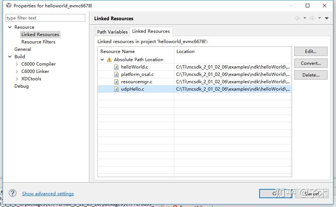The width and height of the screenshot is (336, 207).
Task: Open the Show advanced settings link
Action: [x=48, y=193]
